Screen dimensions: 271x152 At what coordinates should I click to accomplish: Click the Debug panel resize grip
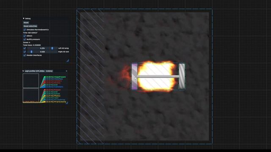click(68, 60)
